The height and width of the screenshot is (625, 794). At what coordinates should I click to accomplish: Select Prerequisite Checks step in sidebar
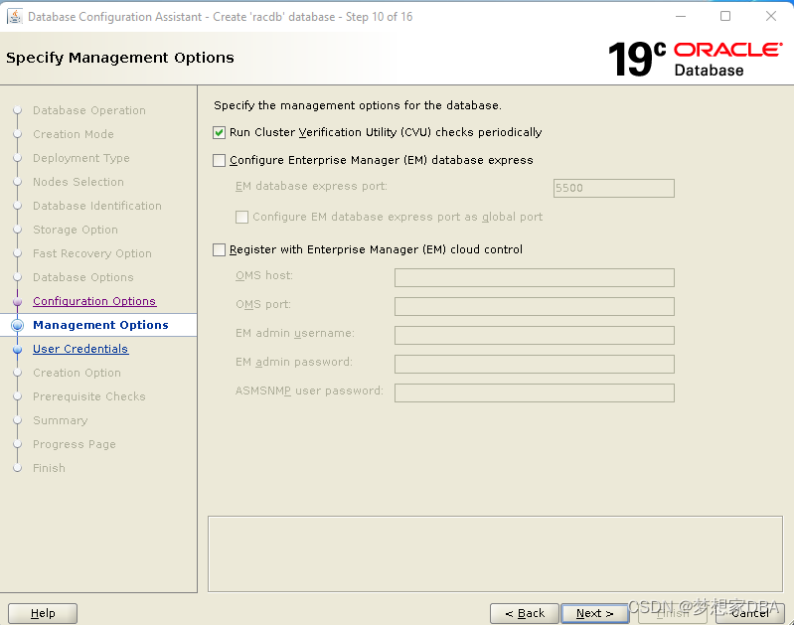pyautogui.click(x=89, y=396)
